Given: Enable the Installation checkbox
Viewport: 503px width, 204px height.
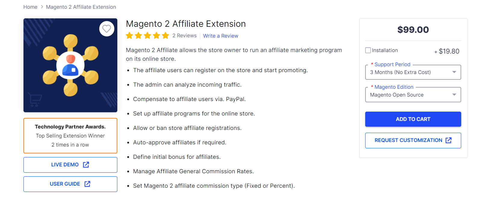Looking at the screenshot, I should 368,50.
